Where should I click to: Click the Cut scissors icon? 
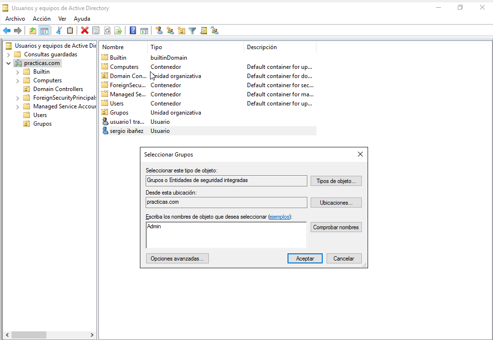coord(59,31)
